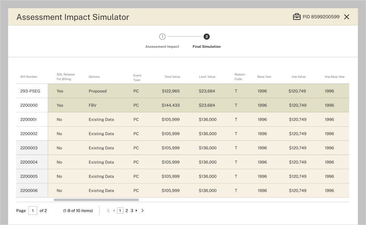
Task: Select step 2 Final Simulation
Action: click(x=206, y=37)
